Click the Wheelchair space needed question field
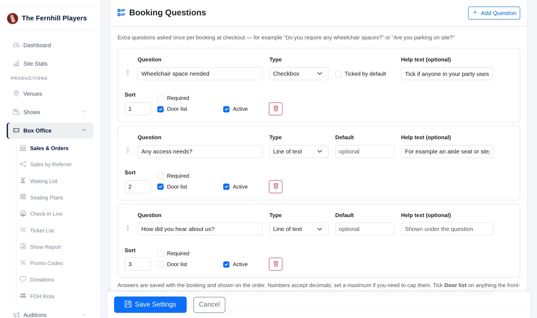 pos(200,74)
